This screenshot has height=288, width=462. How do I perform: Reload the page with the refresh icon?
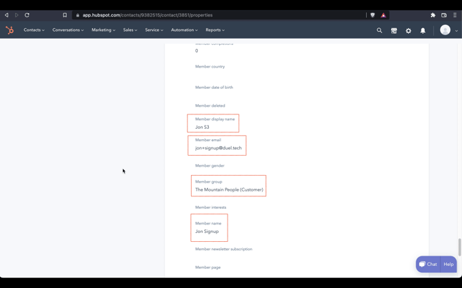point(27,15)
